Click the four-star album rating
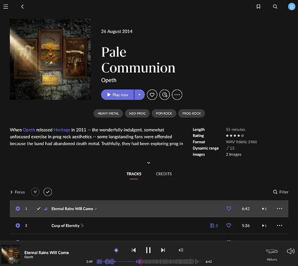The image size is (298, 266). (235, 135)
